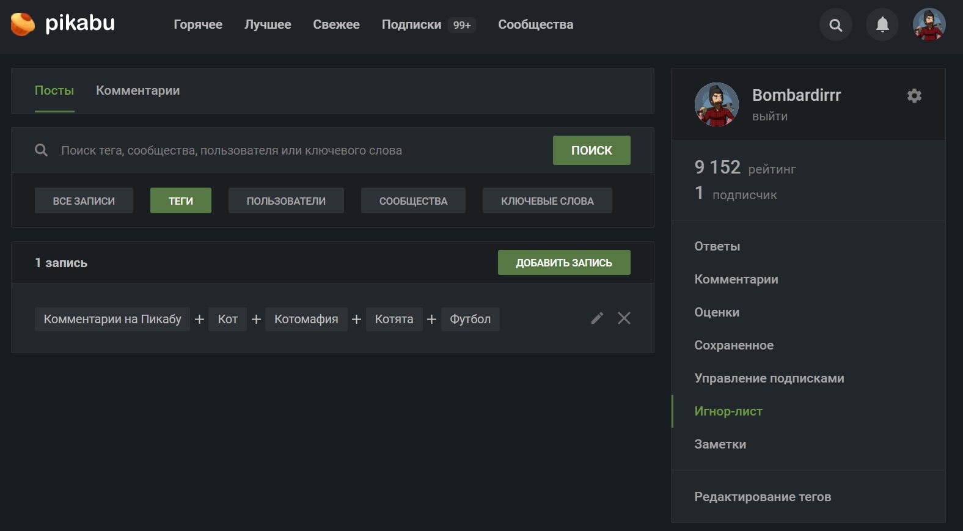Select the ВСЕ ЗАПИСИ filter

coord(84,200)
